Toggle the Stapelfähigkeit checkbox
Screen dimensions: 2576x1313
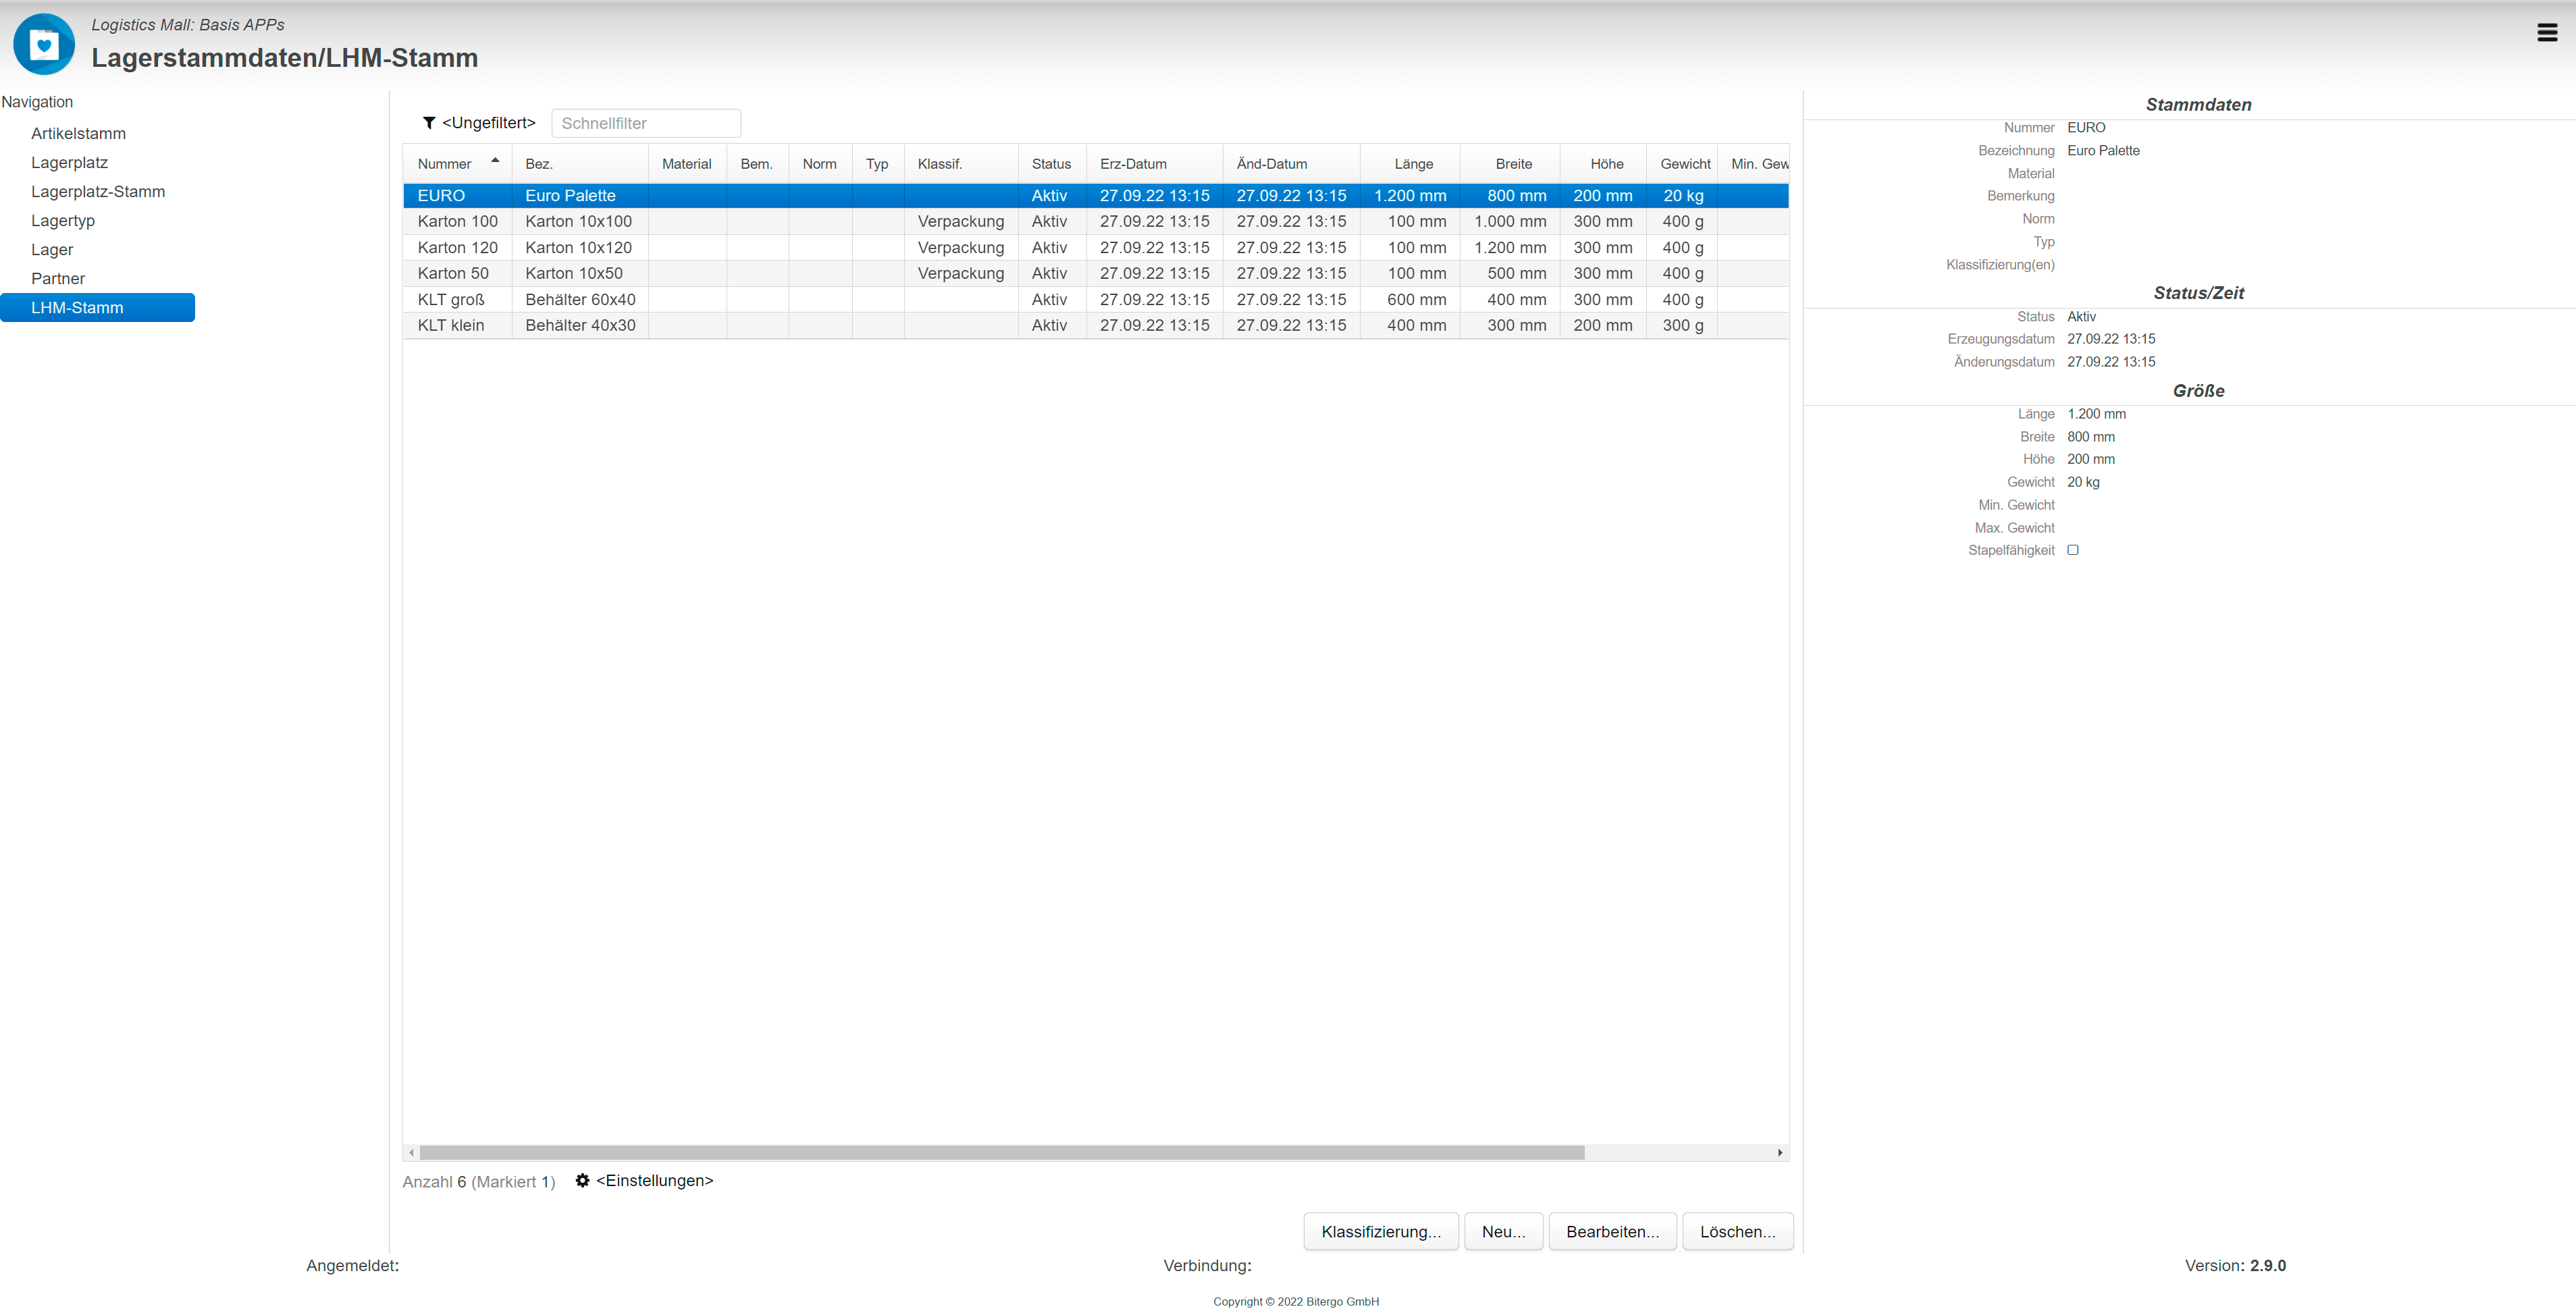click(2073, 550)
